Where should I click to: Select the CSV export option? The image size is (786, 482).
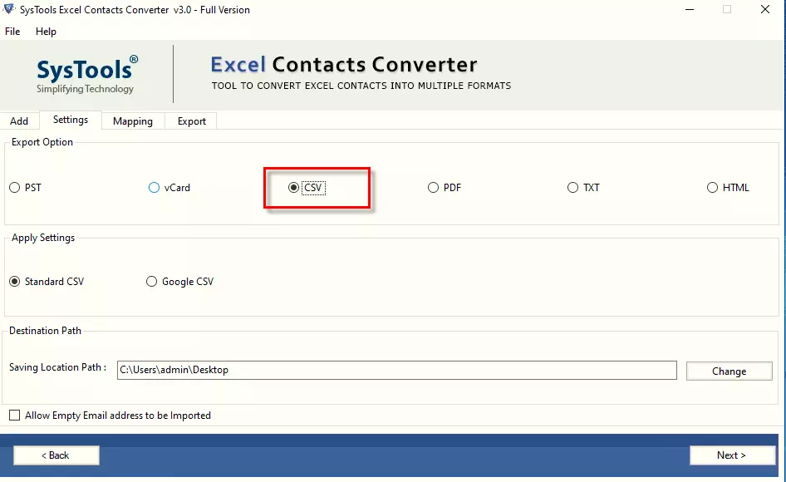click(307, 188)
